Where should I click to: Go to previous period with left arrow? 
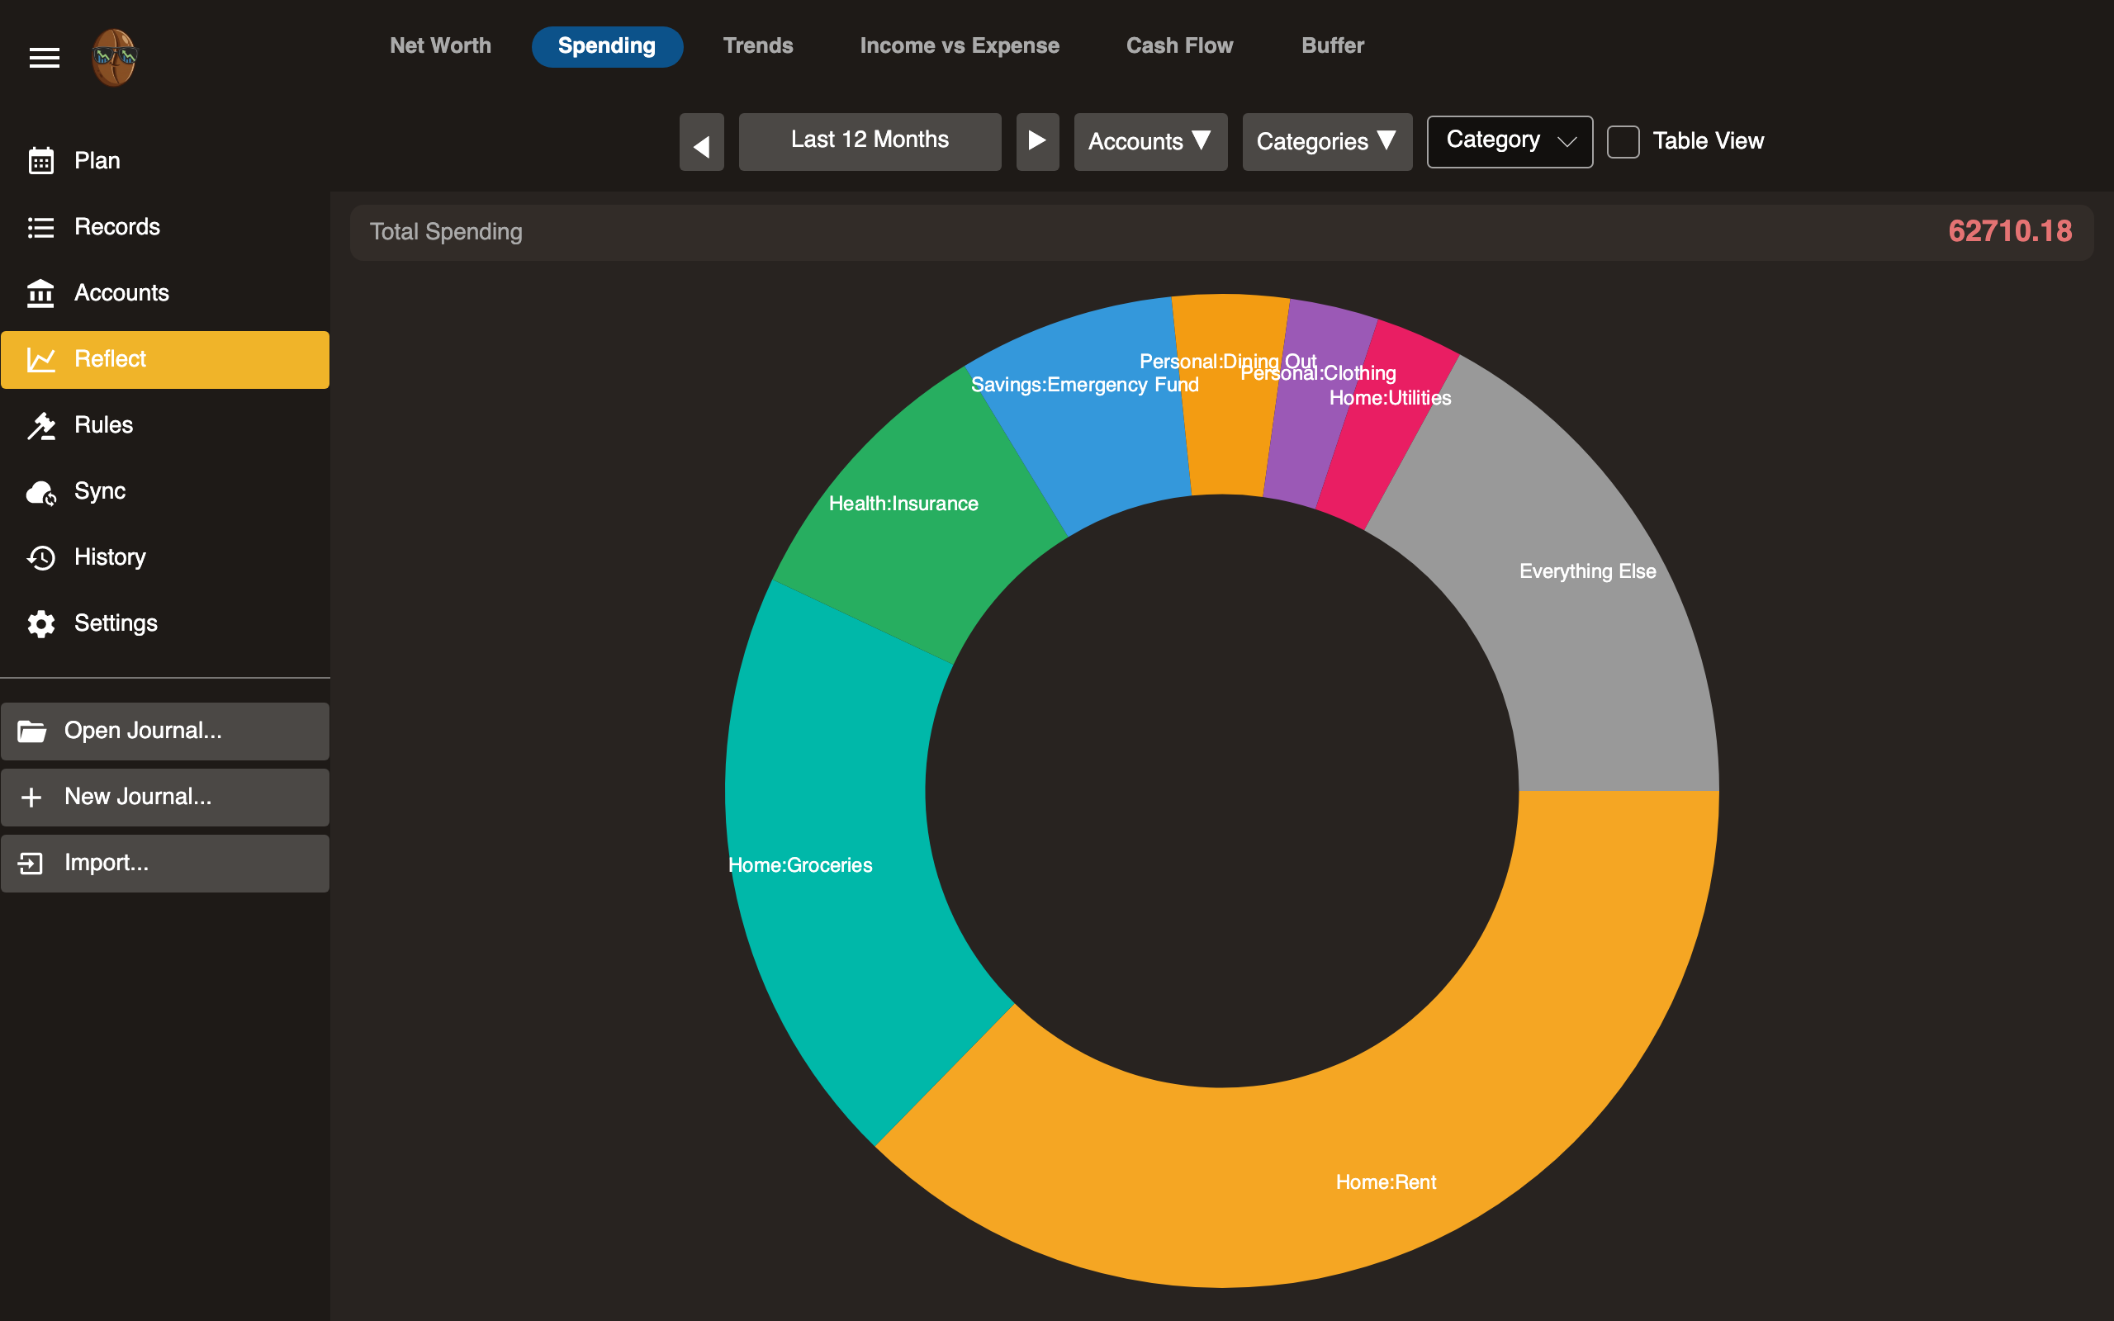[701, 141]
